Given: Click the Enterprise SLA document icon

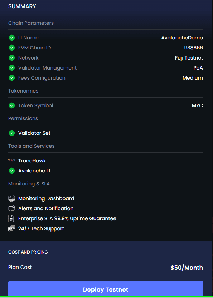Looking at the screenshot, I should [x=11, y=218].
